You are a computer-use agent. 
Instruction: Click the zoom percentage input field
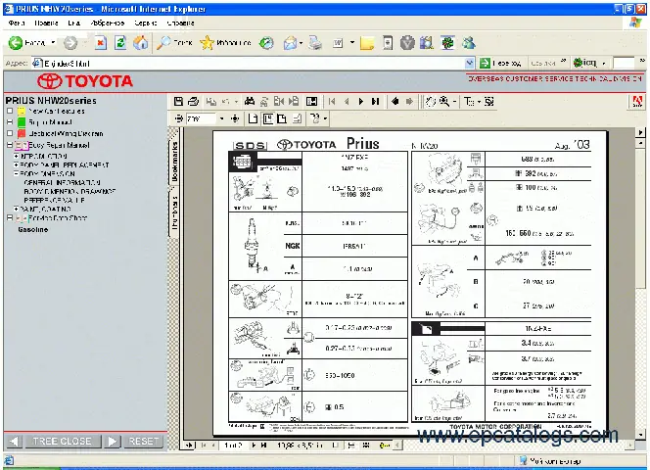pos(201,119)
